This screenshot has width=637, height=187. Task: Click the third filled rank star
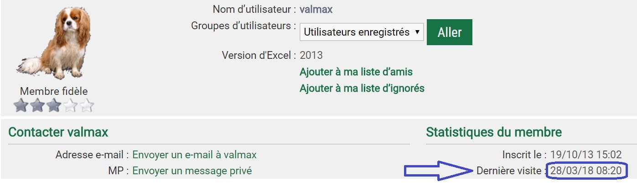pyautogui.click(x=54, y=106)
